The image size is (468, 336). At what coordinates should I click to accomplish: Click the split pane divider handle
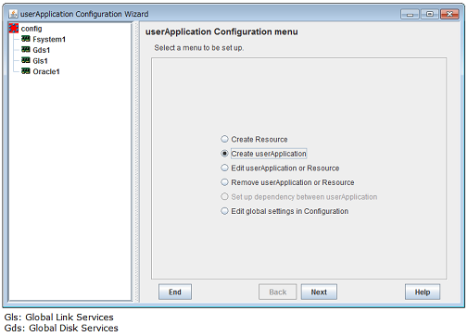pyautogui.click(x=135, y=162)
